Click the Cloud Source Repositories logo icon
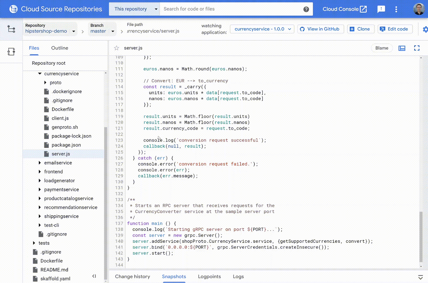The width and height of the screenshot is (428, 283). 13,9
